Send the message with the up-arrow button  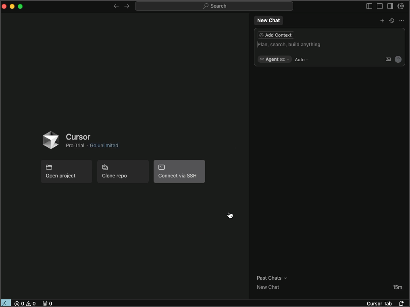(398, 59)
